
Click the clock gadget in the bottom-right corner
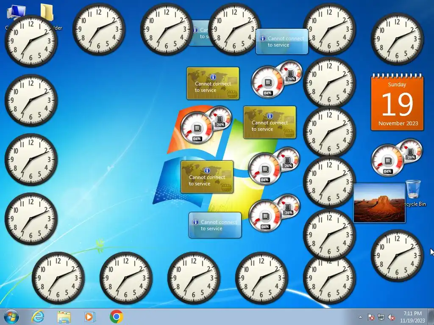[x=397, y=256]
